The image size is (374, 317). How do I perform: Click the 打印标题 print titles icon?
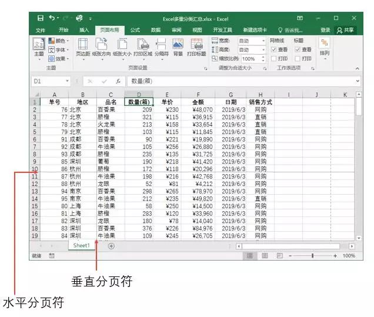point(196,46)
